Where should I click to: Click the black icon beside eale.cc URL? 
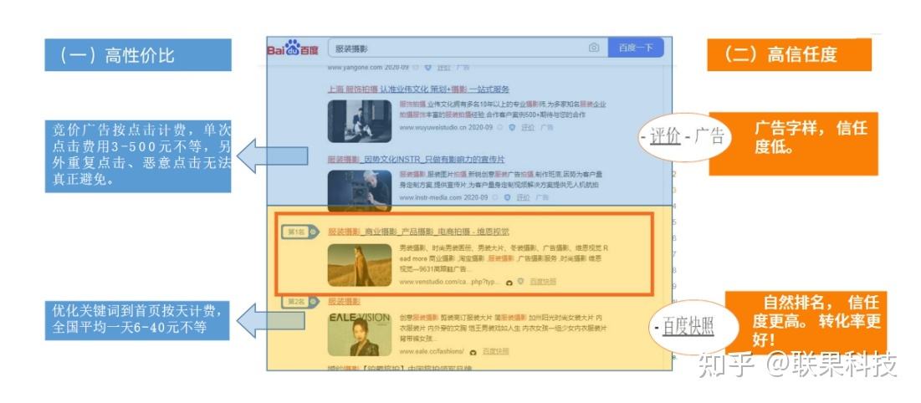473,352
